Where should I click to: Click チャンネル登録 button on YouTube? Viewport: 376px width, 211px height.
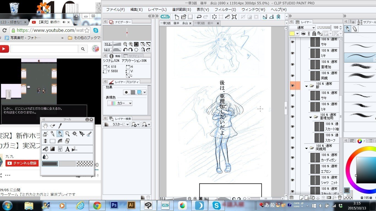tap(22, 163)
